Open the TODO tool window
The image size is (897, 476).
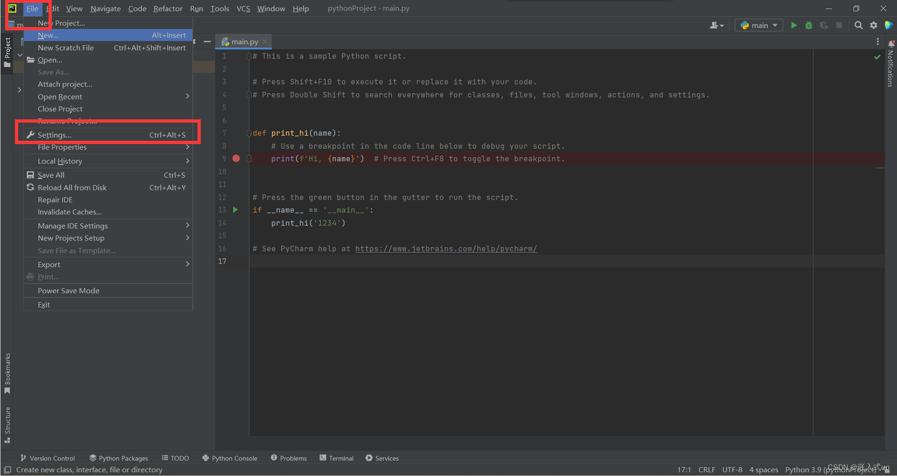(175, 458)
